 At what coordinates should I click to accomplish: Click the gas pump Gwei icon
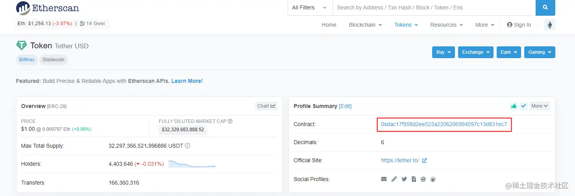(x=82, y=24)
